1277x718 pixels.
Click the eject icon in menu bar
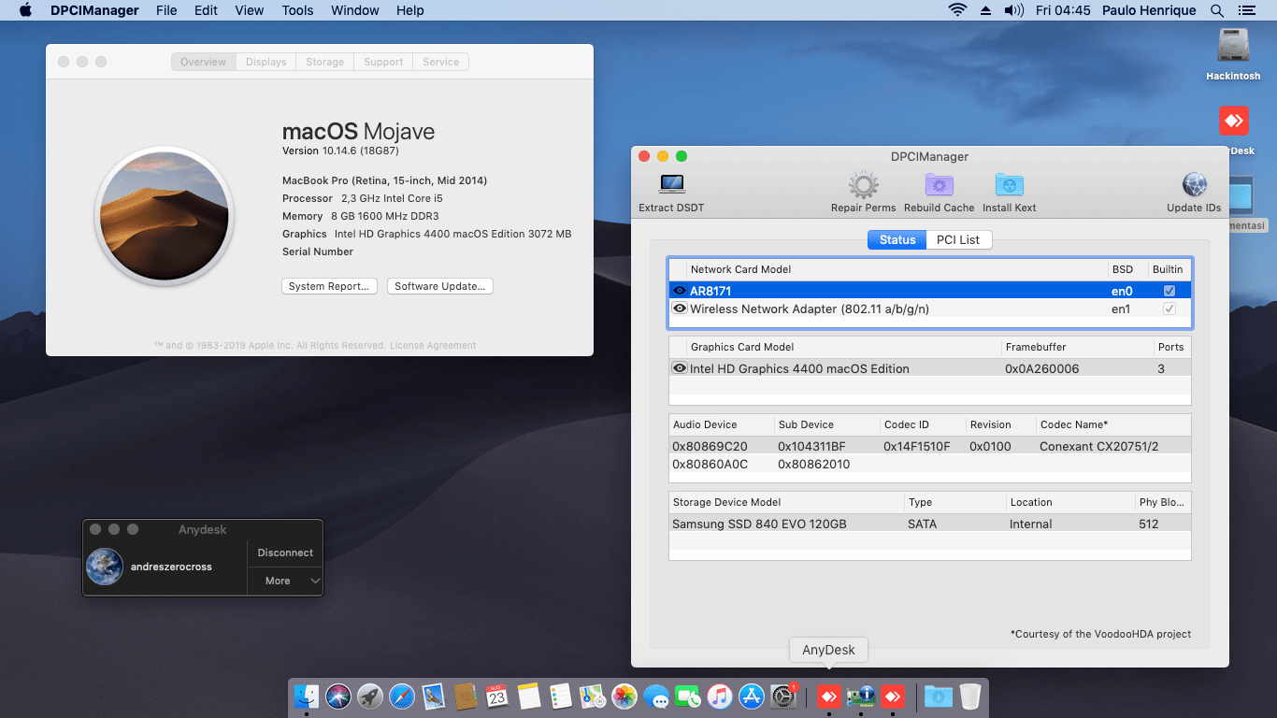(x=985, y=10)
